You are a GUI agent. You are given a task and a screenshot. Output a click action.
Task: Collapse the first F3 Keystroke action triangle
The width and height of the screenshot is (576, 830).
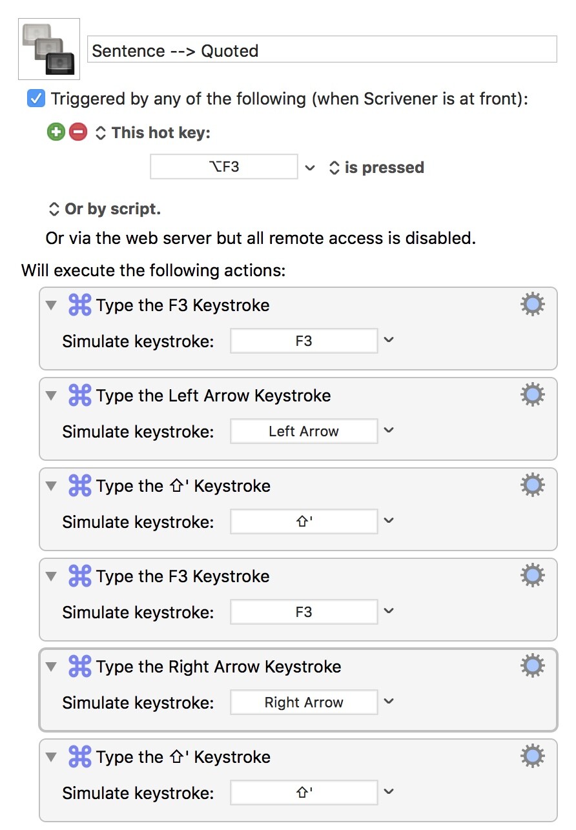[52, 305]
